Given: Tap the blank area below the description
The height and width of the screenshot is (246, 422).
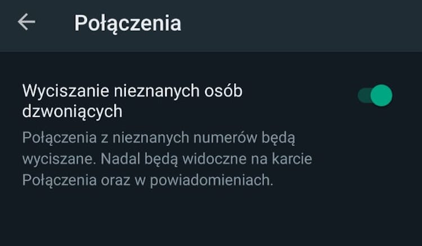Looking at the screenshot, I should pos(211,217).
